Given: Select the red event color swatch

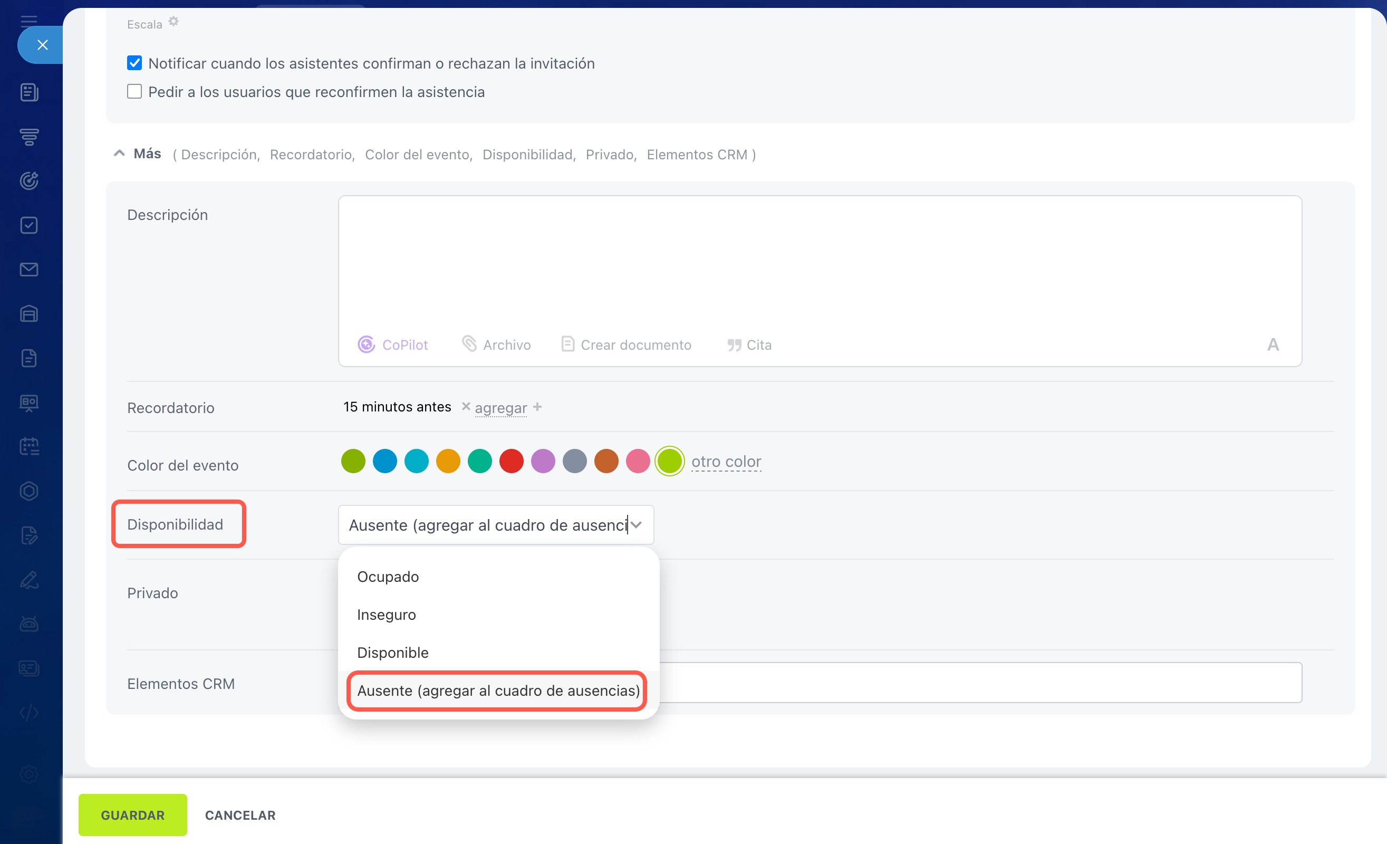Looking at the screenshot, I should click(x=511, y=461).
